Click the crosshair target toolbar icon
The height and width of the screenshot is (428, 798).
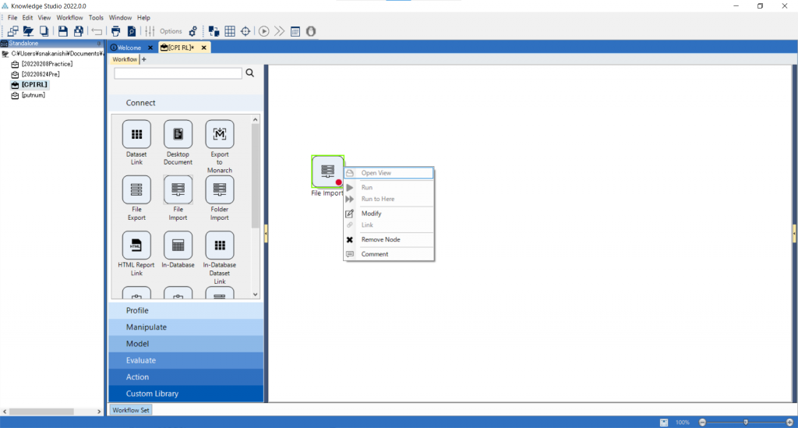click(x=245, y=31)
